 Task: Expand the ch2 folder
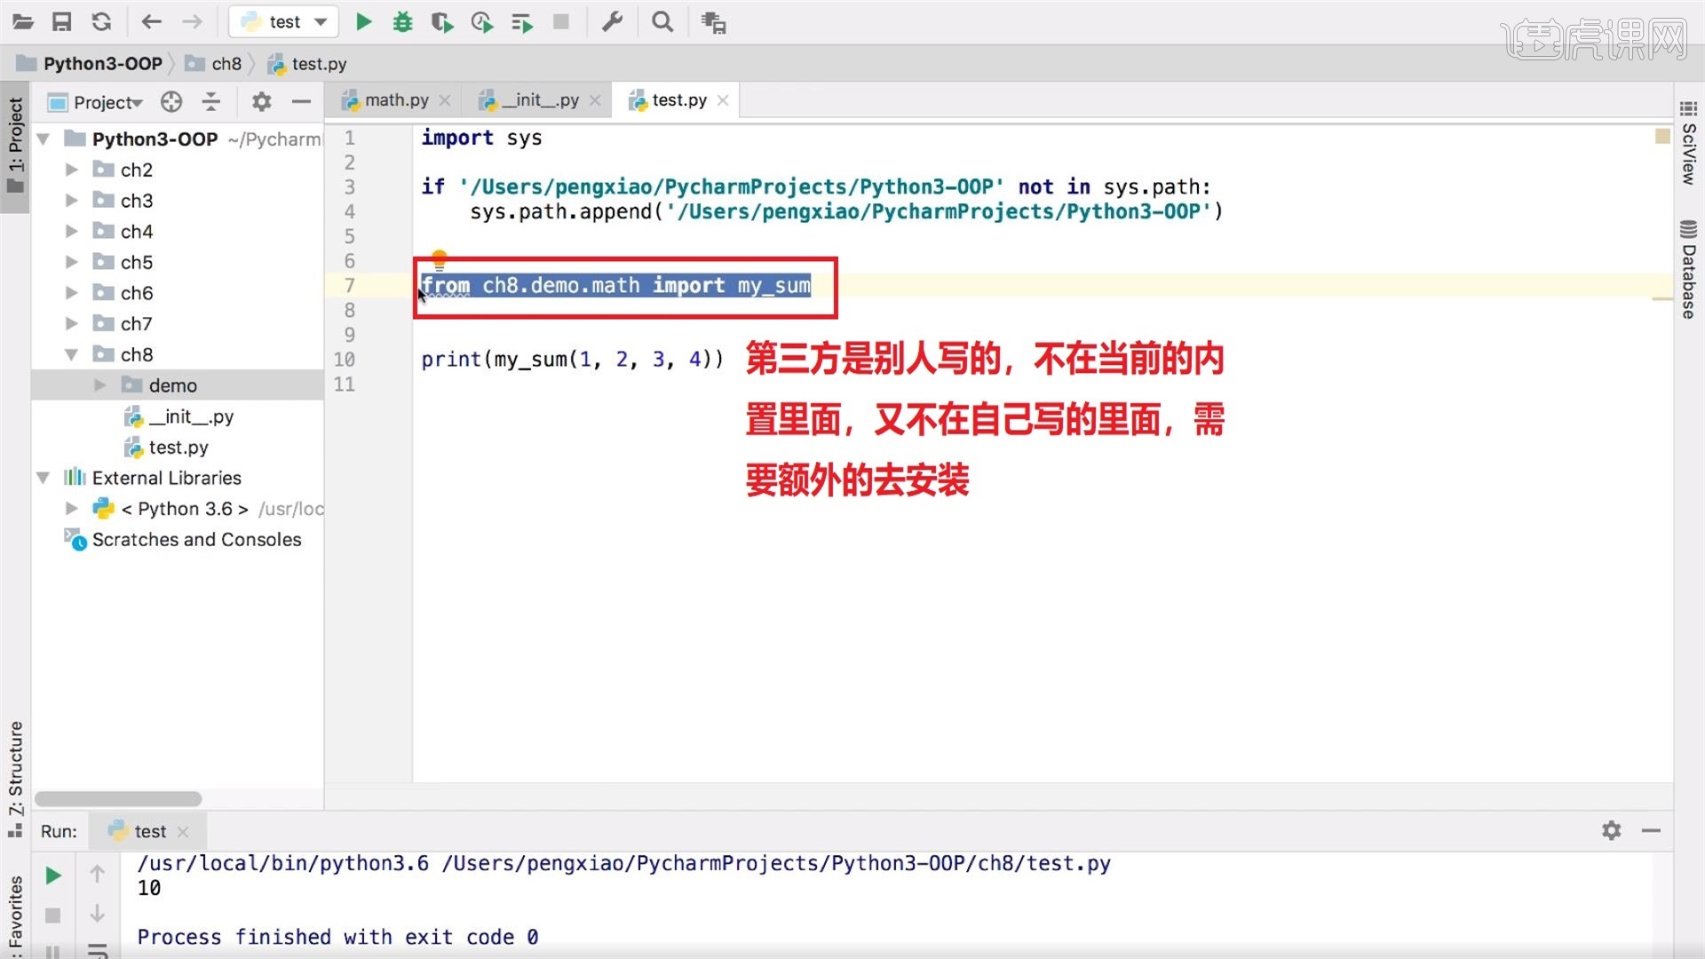72,170
